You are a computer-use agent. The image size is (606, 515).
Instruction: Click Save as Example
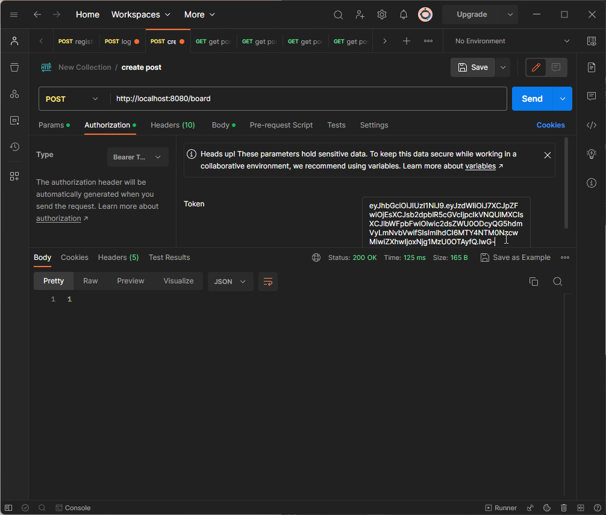(516, 257)
